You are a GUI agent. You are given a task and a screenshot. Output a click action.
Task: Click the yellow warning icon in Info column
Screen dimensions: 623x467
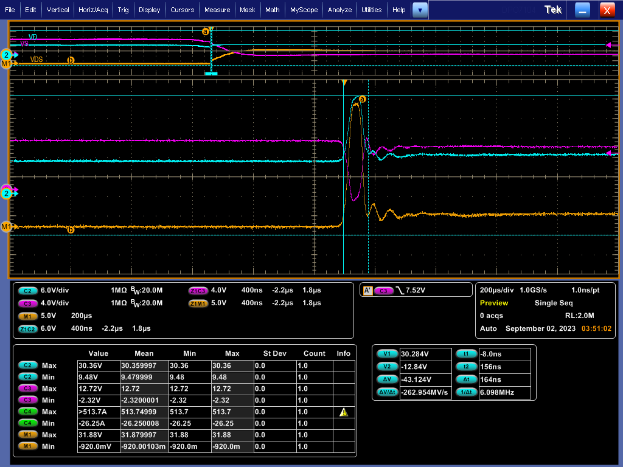(x=344, y=412)
